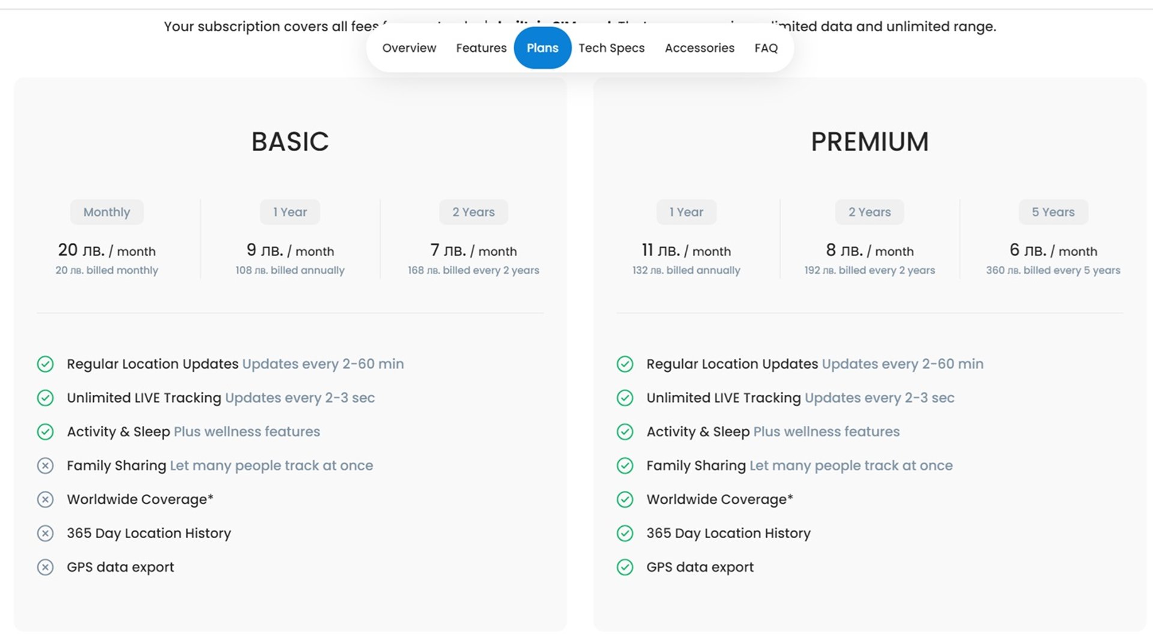Click Basic Regular Location Updates check icon
The image size is (1153, 639).
pyautogui.click(x=46, y=364)
